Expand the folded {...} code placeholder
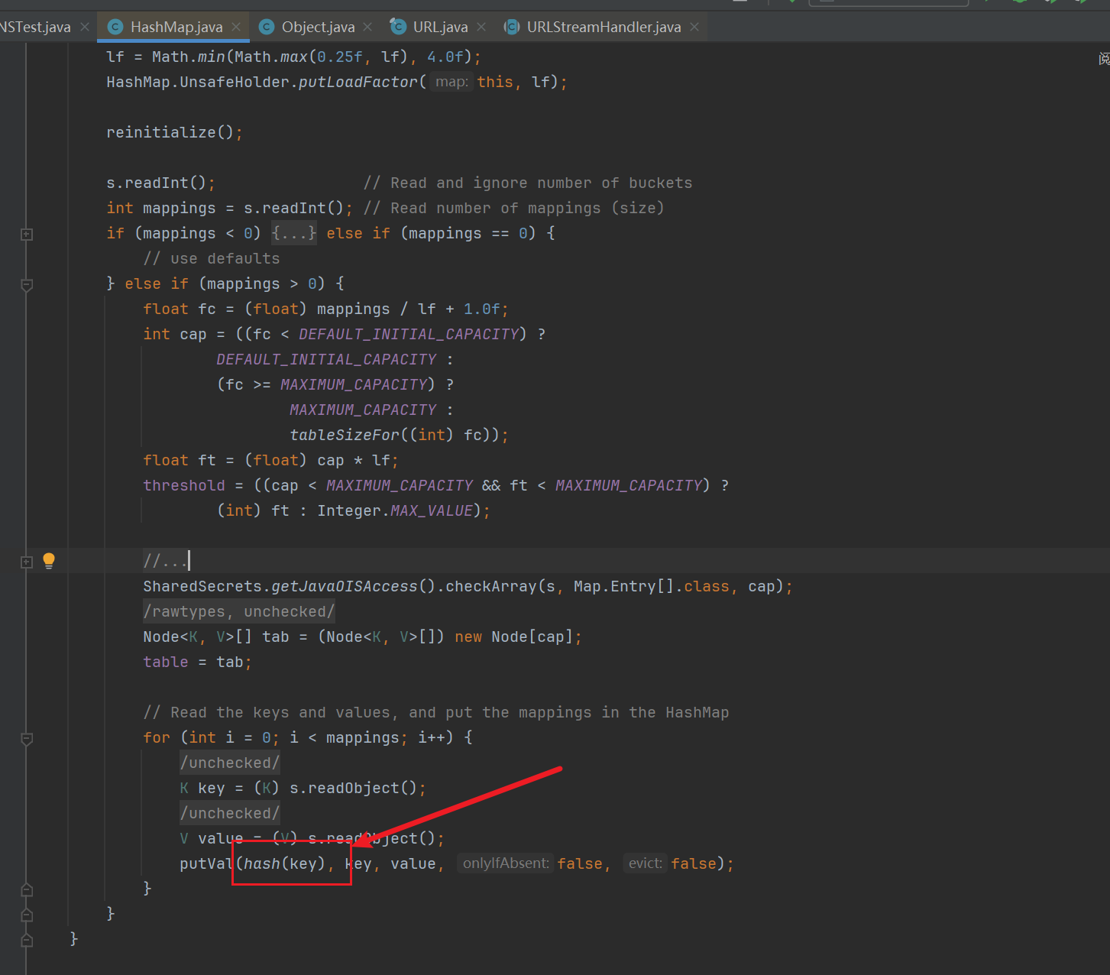 point(293,233)
